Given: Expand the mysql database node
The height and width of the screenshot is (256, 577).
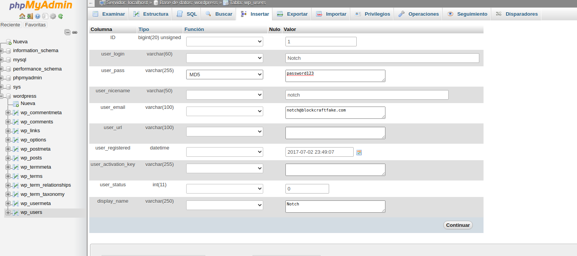Looking at the screenshot, I should 2,60.
